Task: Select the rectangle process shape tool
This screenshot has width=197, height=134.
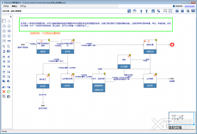Action: point(4,21)
